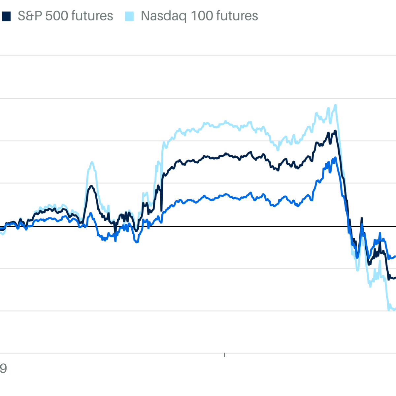Click the medium blue line's right end
Image resolution: width=396 pixels, height=396 pixels.
(x=395, y=256)
